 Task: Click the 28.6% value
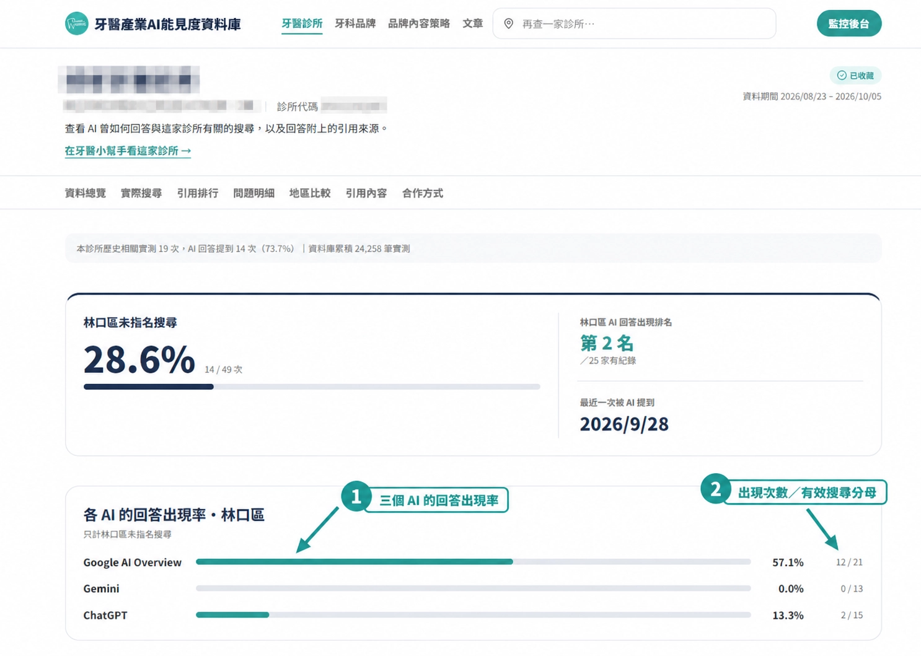(x=139, y=360)
